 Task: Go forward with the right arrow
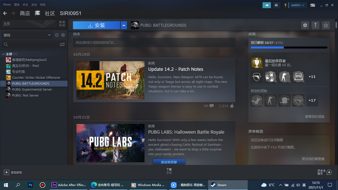13,13
